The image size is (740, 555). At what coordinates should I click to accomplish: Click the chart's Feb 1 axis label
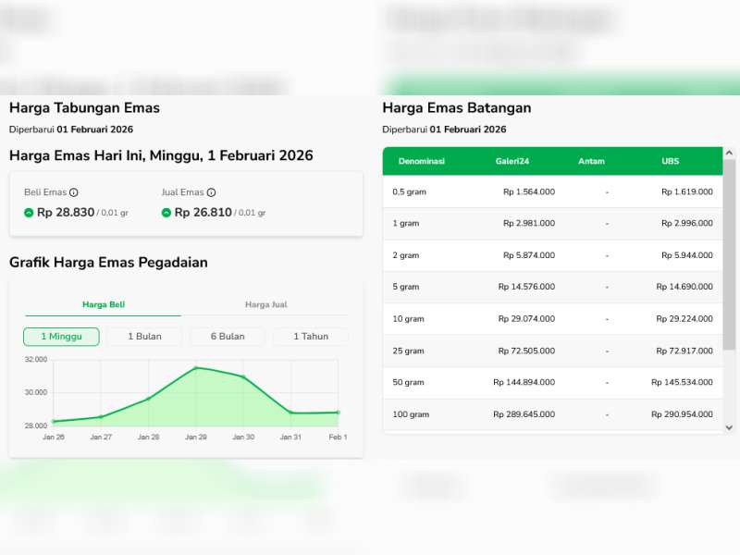pos(339,437)
